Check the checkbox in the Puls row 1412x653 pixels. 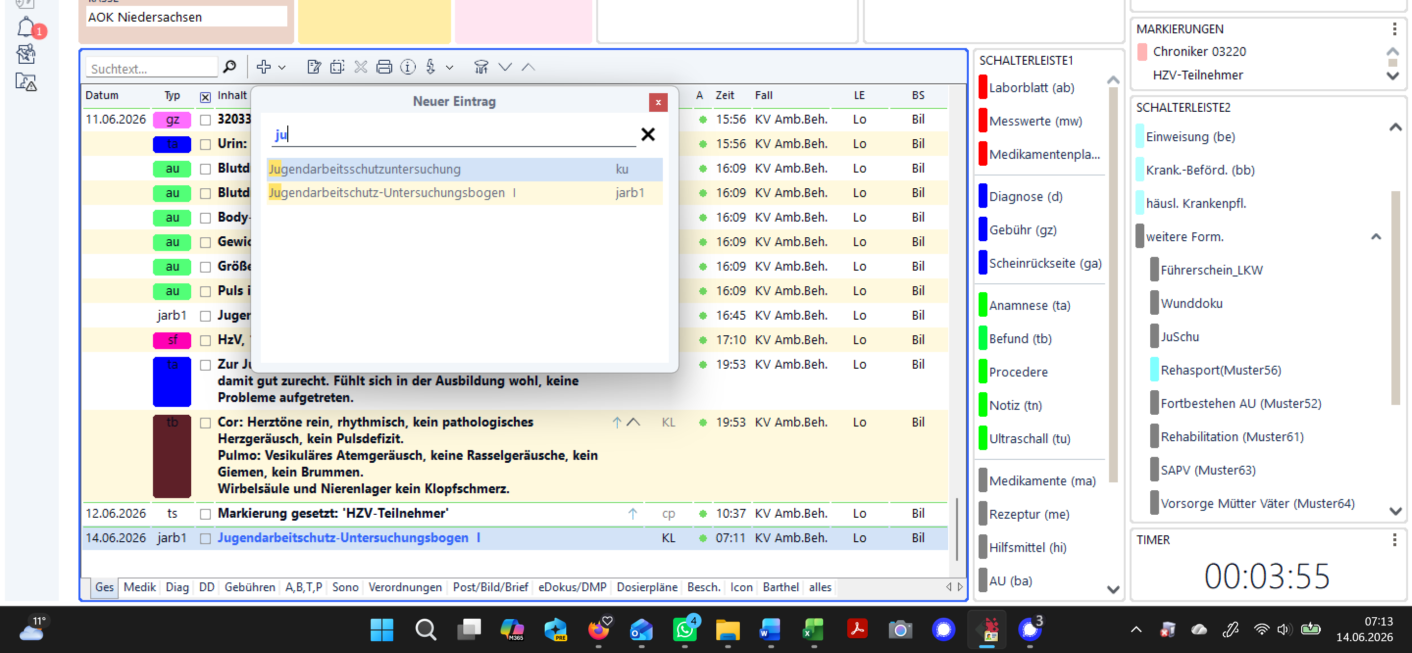pos(205,291)
